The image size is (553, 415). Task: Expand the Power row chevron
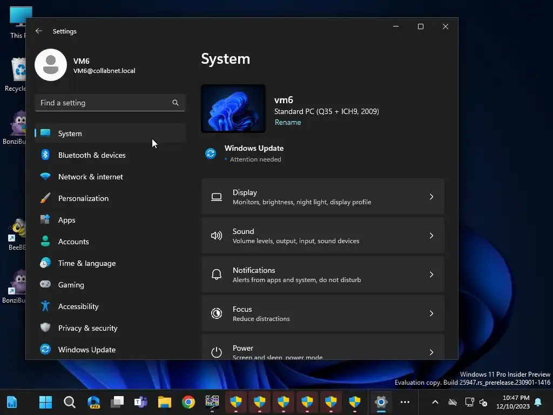(431, 352)
